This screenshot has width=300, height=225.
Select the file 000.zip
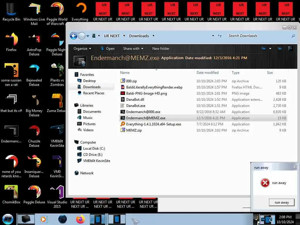click(203, 81)
